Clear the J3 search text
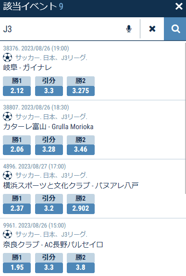 (x=152, y=29)
